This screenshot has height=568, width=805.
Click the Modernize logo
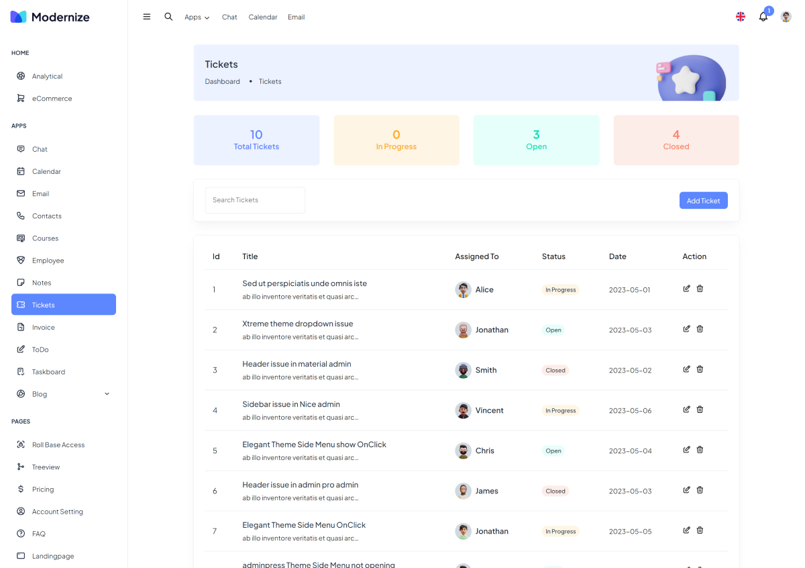pyautogui.click(x=50, y=17)
